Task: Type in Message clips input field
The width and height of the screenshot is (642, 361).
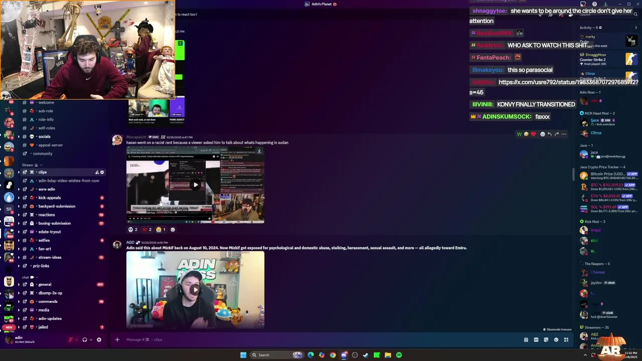Action: [x=321, y=340]
